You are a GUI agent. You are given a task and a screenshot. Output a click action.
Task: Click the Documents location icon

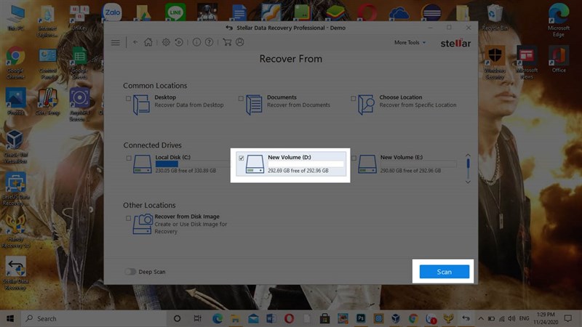coord(254,105)
